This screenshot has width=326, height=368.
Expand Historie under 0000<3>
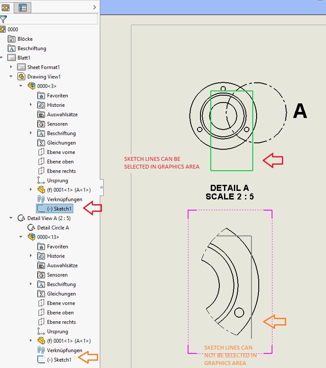click(x=31, y=105)
